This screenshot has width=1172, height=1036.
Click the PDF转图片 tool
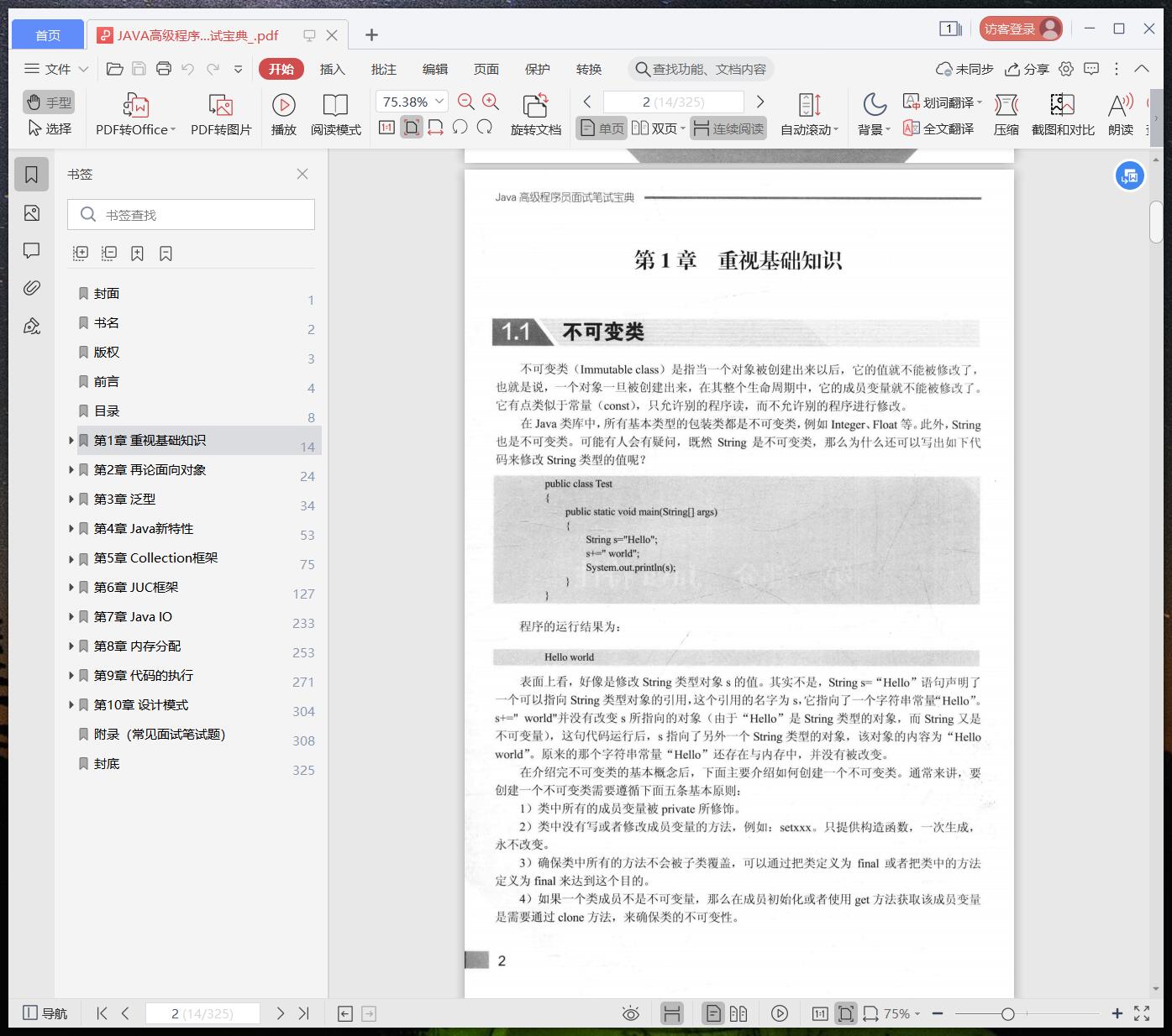pyautogui.click(x=221, y=114)
